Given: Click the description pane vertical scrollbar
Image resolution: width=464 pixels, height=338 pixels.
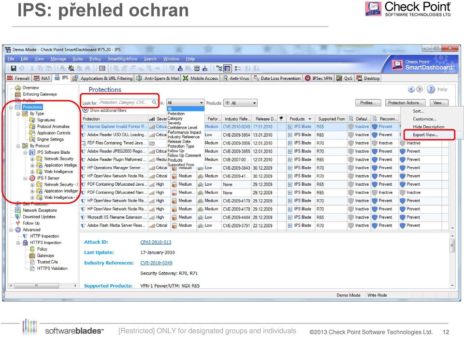Looking at the screenshot, I should (452, 245).
